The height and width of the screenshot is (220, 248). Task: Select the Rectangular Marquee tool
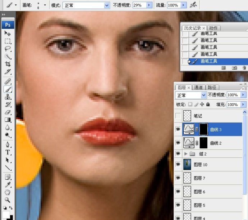point(8,41)
